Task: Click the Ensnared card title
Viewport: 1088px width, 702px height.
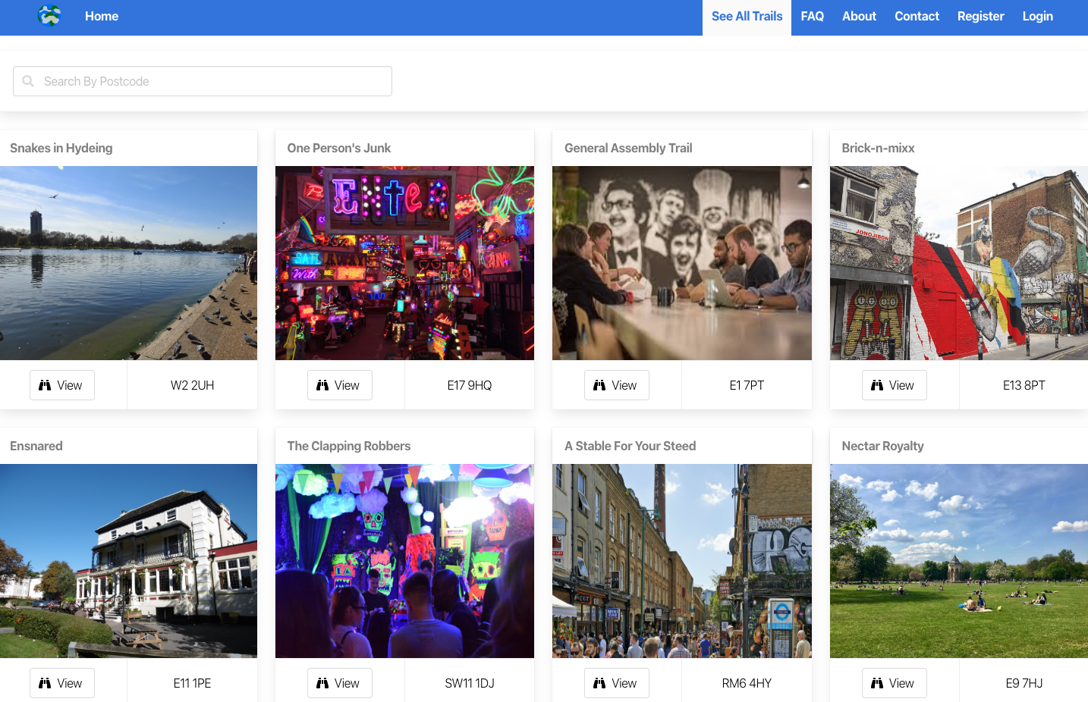Action: tap(36, 446)
